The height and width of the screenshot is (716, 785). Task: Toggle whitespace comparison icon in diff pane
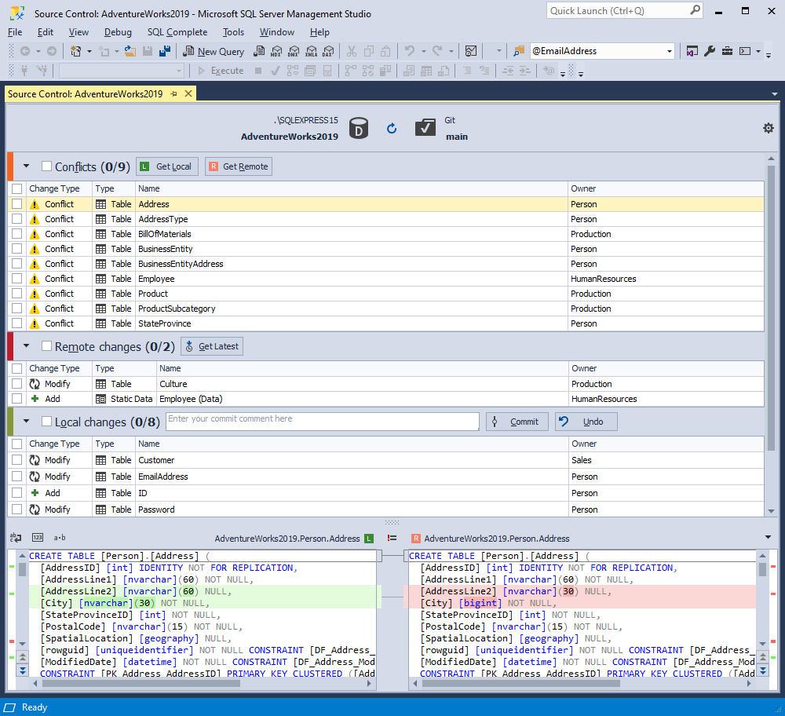coord(16,538)
